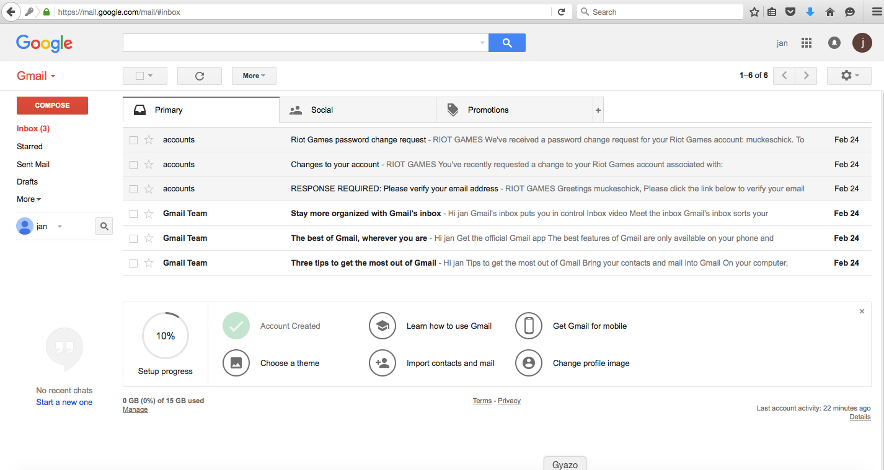
Task: Go to the browser home page icon
Action: click(831, 12)
